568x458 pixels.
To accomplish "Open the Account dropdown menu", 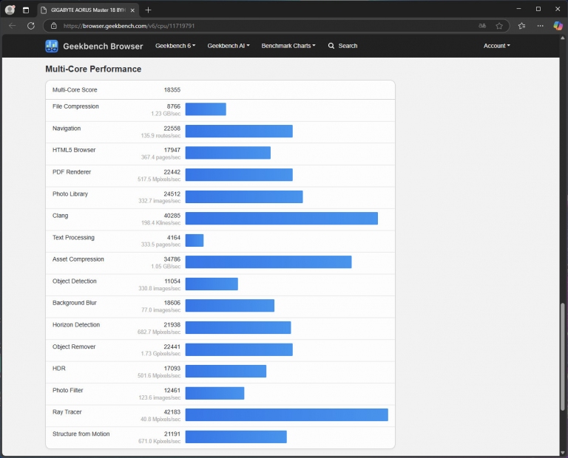I will [x=497, y=46].
